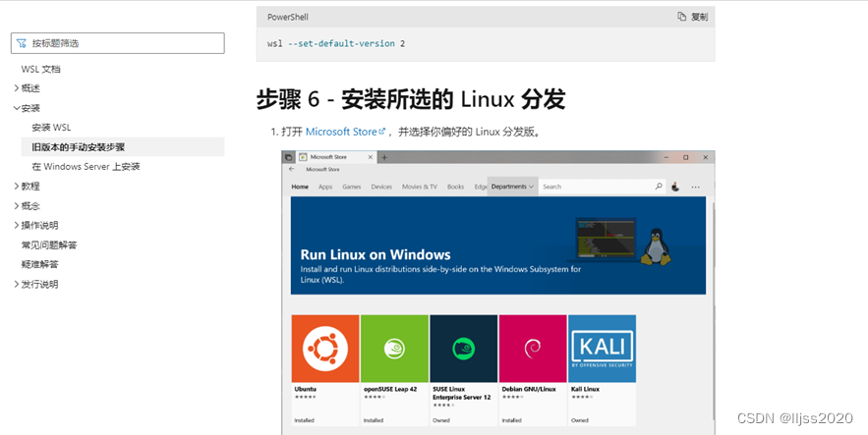Click the openSUSE Leap 42 name label
868x435 pixels.
click(390, 389)
